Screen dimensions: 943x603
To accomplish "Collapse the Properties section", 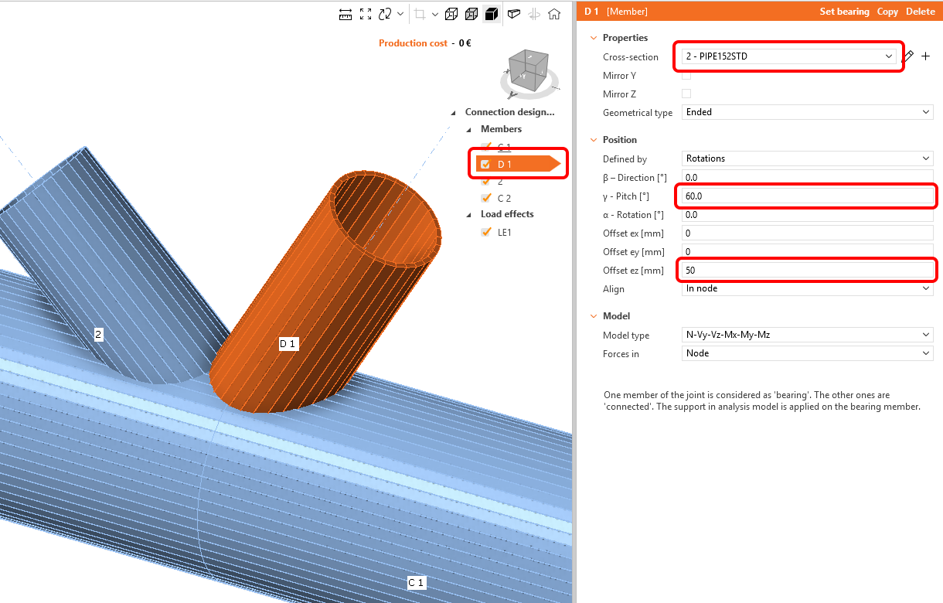I will pos(594,38).
